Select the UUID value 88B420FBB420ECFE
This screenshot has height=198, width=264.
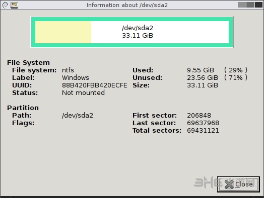[95, 85]
